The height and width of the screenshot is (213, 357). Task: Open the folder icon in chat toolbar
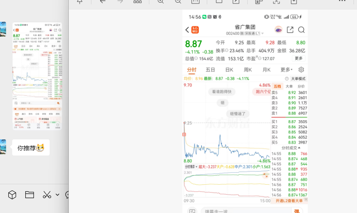[x=30, y=195]
